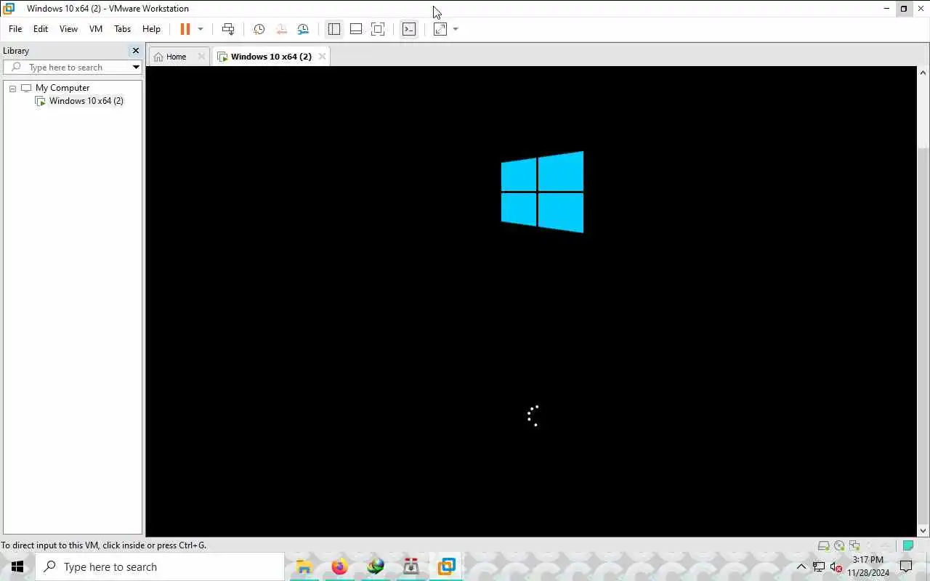Open the Edit menu

(41, 29)
